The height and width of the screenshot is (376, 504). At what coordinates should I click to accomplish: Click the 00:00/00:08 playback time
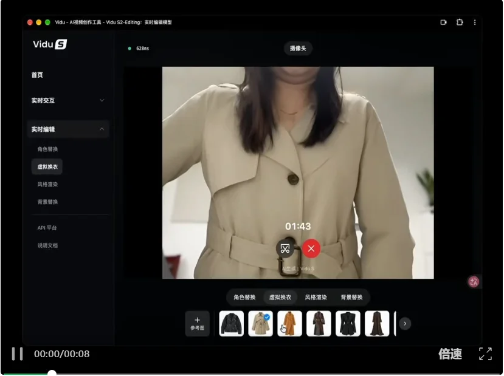62,354
